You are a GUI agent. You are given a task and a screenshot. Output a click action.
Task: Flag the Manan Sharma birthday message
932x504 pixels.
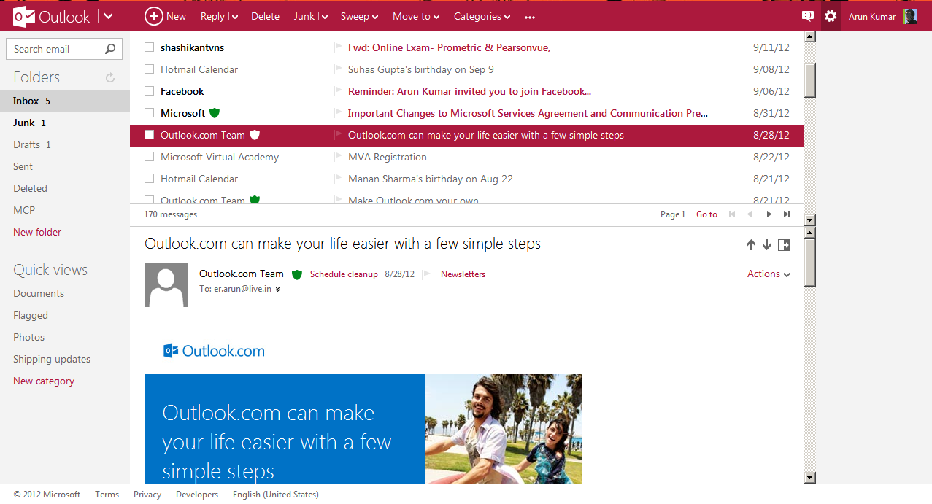[x=337, y=179]
